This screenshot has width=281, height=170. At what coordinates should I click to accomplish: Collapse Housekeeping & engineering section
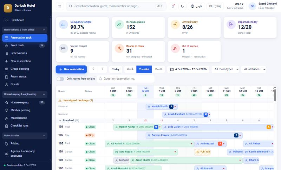(x=25, y=94)
